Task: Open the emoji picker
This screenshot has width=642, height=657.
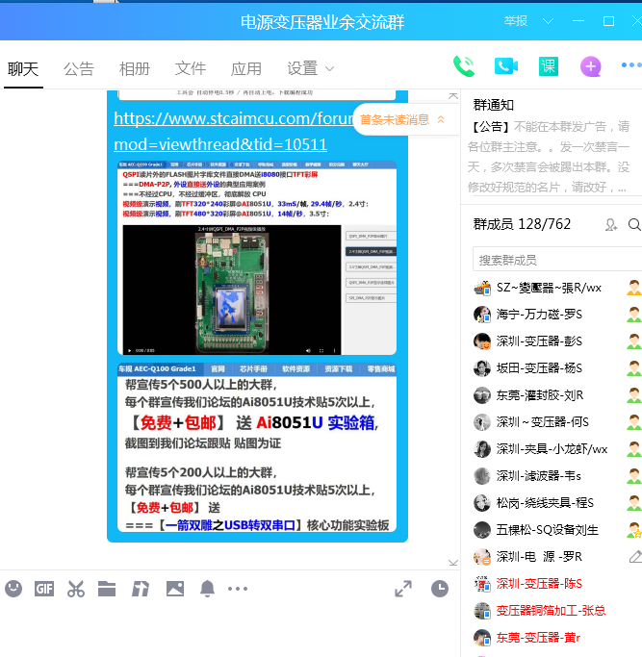Action: (13, 589)
